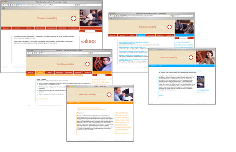This screenshot has width=236, height=152.
Task: Click RSS icon in Publications window address bar
Action: (171, 16)
